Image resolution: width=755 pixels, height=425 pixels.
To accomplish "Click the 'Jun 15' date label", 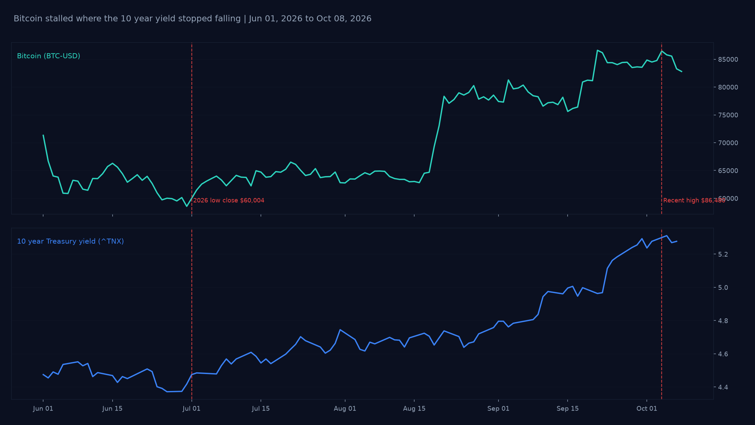I will (113, 409).
